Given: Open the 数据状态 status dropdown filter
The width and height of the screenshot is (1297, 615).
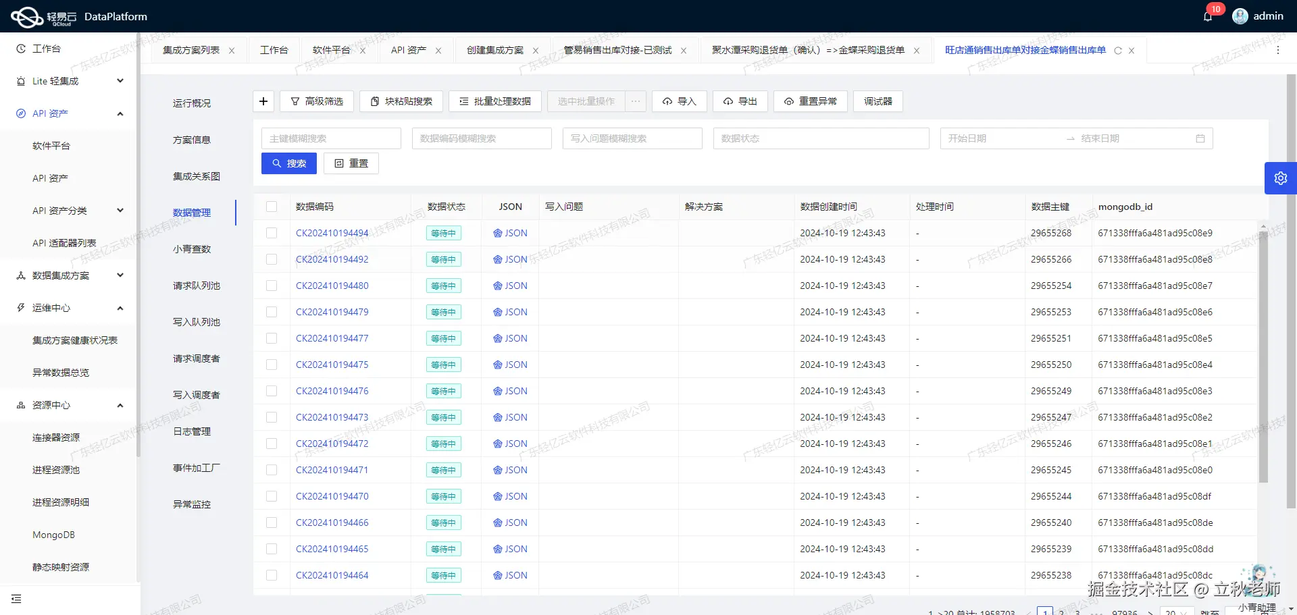Looking at the screenshot, I should [821, 138].
